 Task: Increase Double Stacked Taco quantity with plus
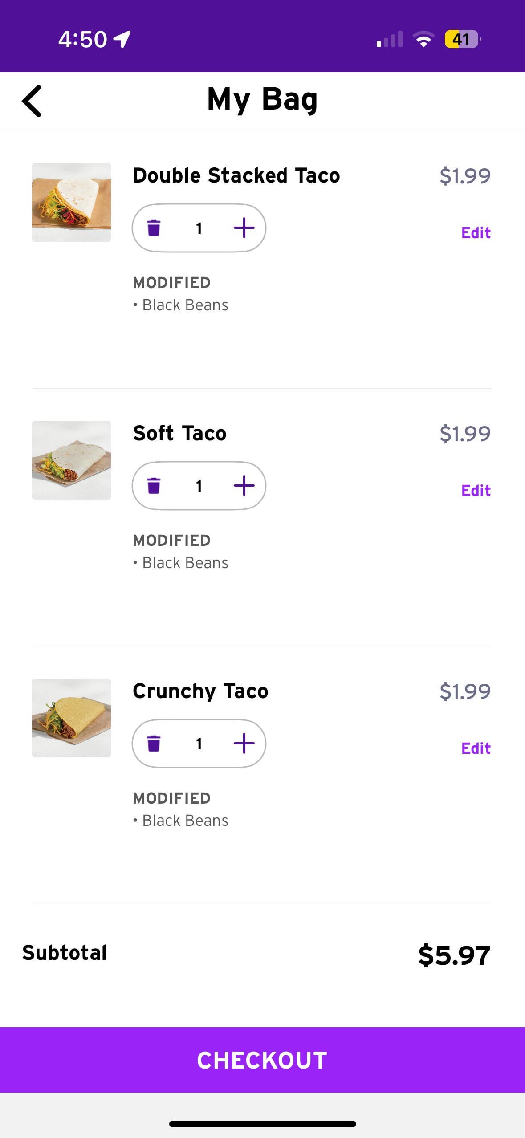coord(244,228)
